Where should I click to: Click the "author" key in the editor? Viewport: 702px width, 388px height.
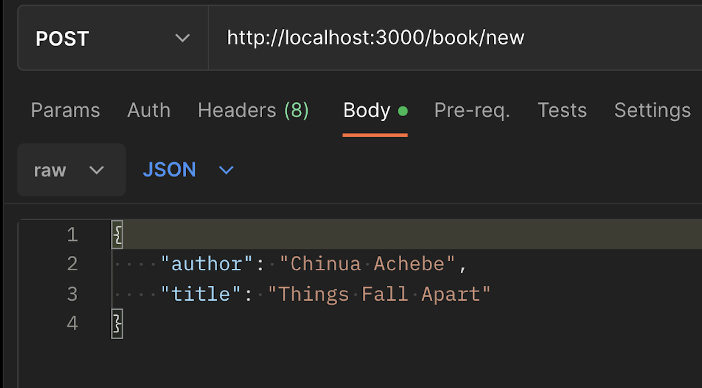[207, 263]
